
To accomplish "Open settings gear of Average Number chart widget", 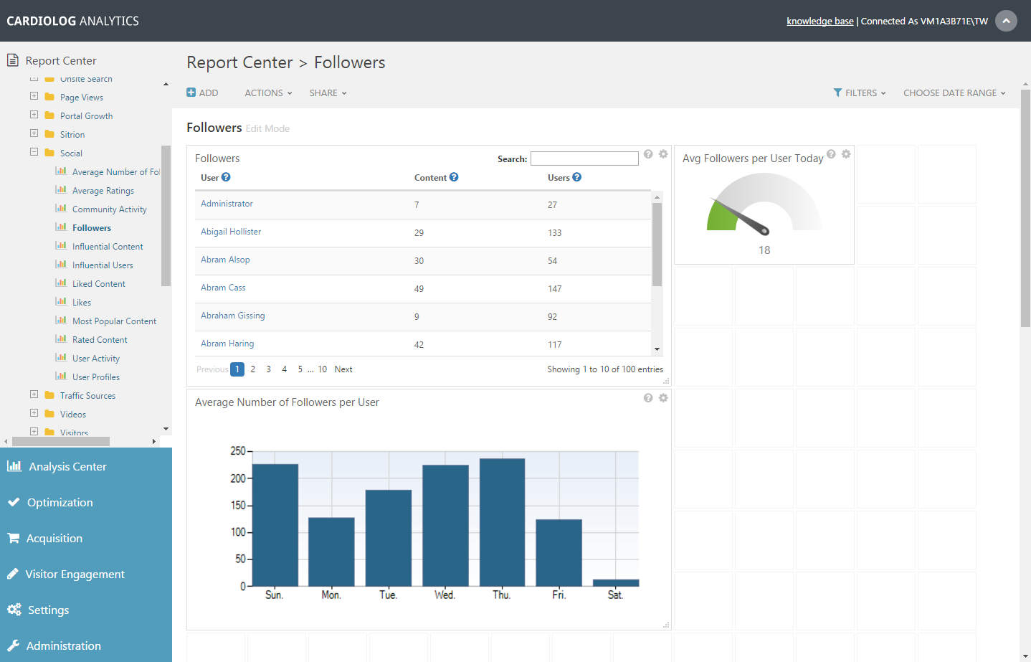I will (663, 398).
